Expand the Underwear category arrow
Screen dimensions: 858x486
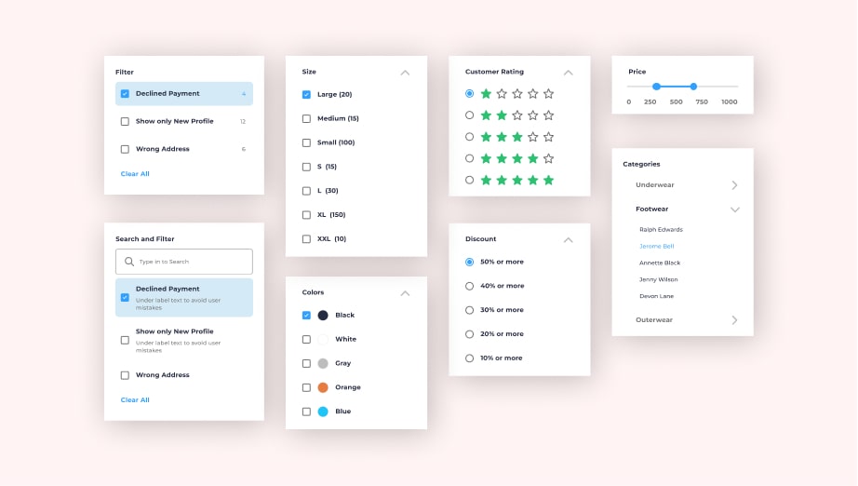point(734,185)
